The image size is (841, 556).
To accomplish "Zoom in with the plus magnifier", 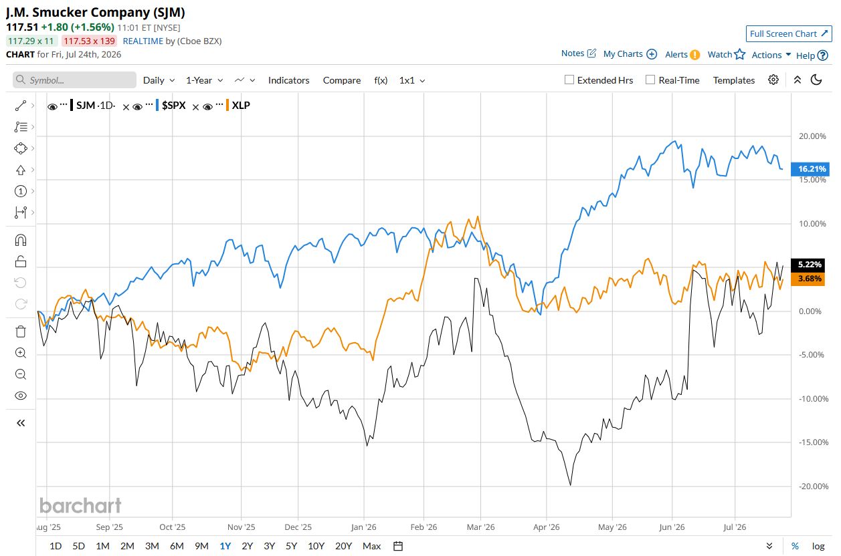I will [x=20, y=353].
